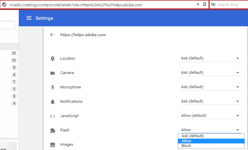Click the Microphone icon

53,87
